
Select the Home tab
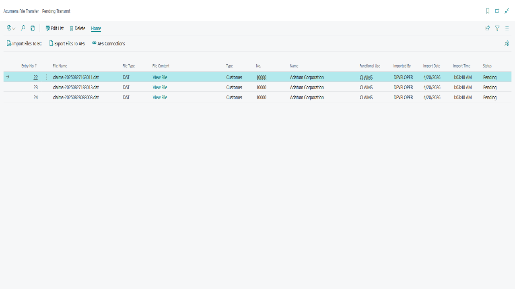click(96, 28)
